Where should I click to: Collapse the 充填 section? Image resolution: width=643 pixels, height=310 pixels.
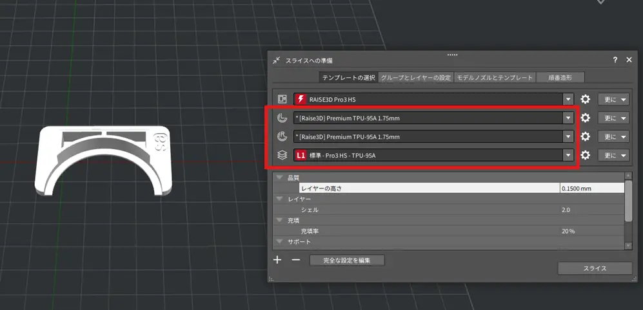pos(280,220)
